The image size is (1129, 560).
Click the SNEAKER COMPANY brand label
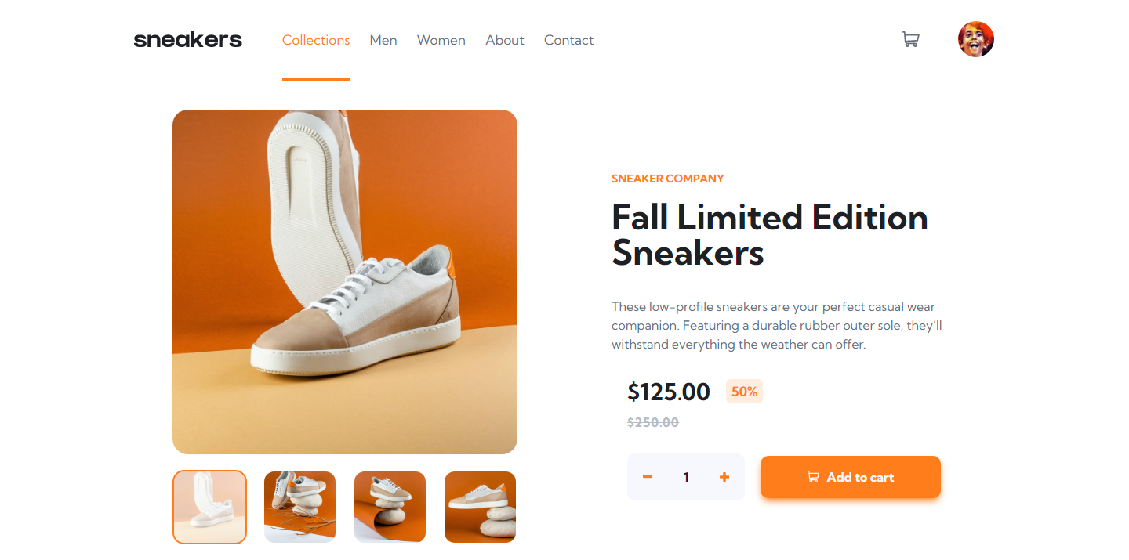pos(667,179)
